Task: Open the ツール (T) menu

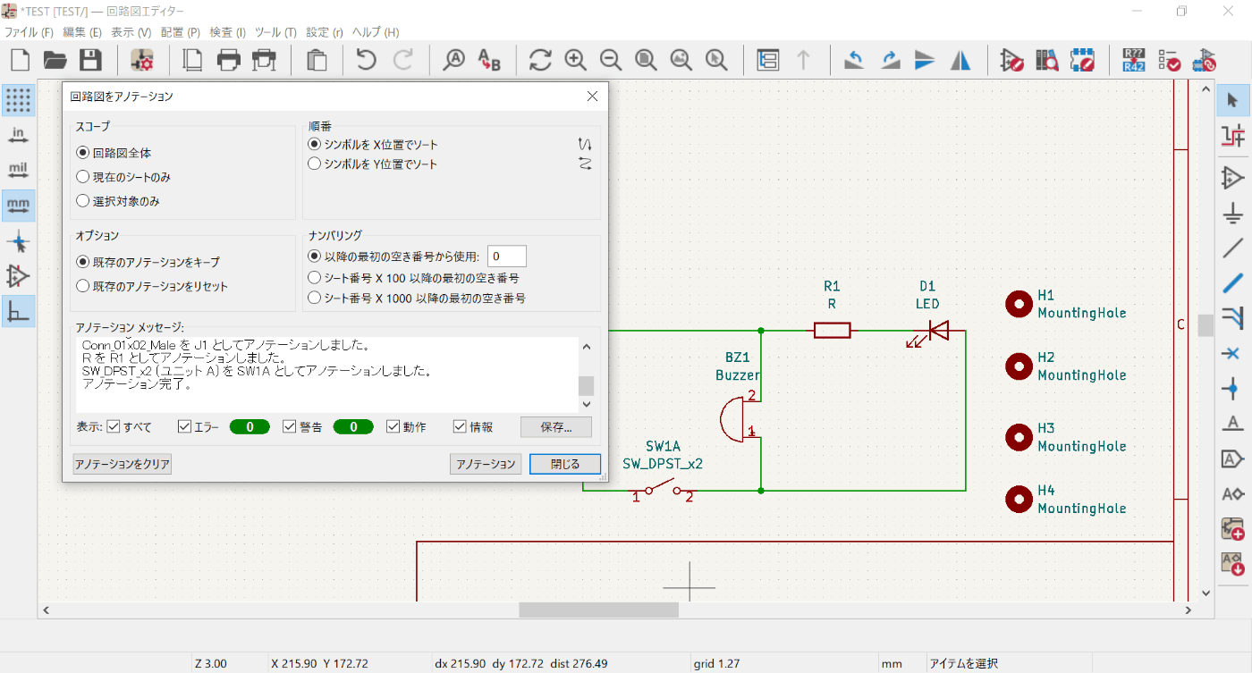Action: (x=275, y=32)
